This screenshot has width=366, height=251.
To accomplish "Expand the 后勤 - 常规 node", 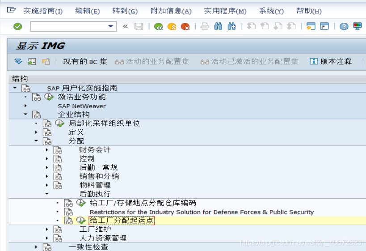I will click(47, 167).
